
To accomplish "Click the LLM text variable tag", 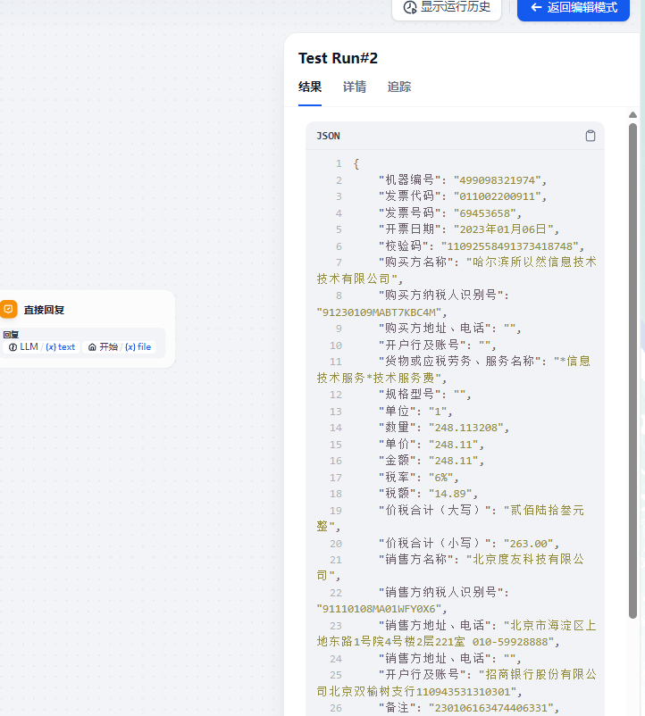I will point(42,347).
